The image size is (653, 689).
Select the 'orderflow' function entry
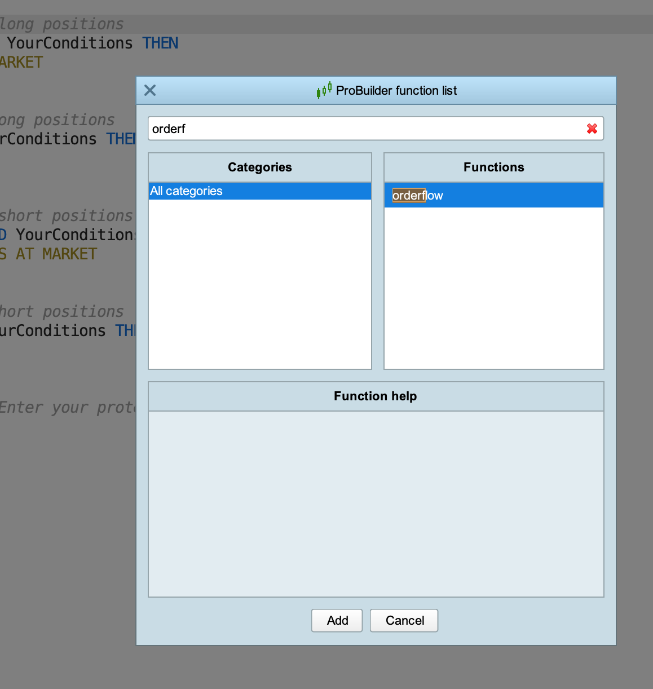[x=494, y=195]
